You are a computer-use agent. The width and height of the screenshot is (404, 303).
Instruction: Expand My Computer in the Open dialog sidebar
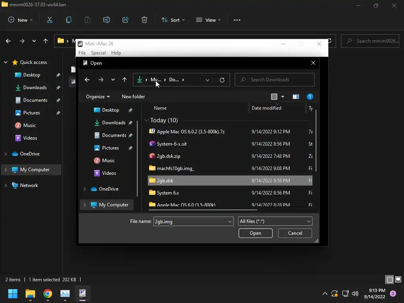[84, 205]
